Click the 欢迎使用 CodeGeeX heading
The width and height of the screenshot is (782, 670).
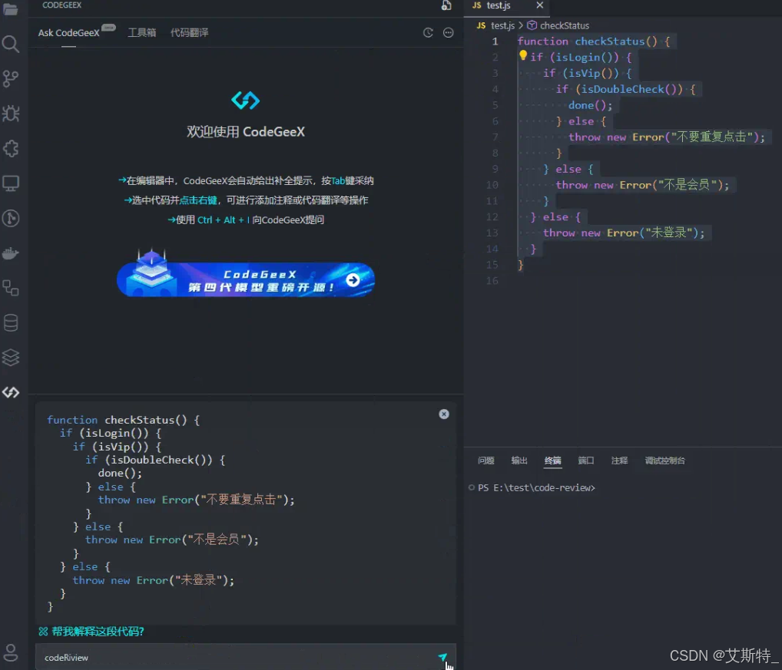tap(245, 132)
